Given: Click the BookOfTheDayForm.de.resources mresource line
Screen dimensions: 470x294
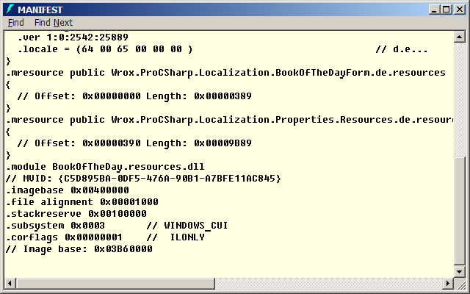Looking at the screenshot, I should point(225,73).
